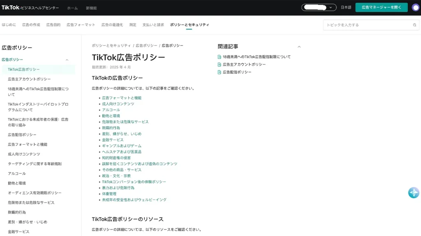
Task: Open 広告フォーマットと機能 in the sidebar
Action: [28, 145]
